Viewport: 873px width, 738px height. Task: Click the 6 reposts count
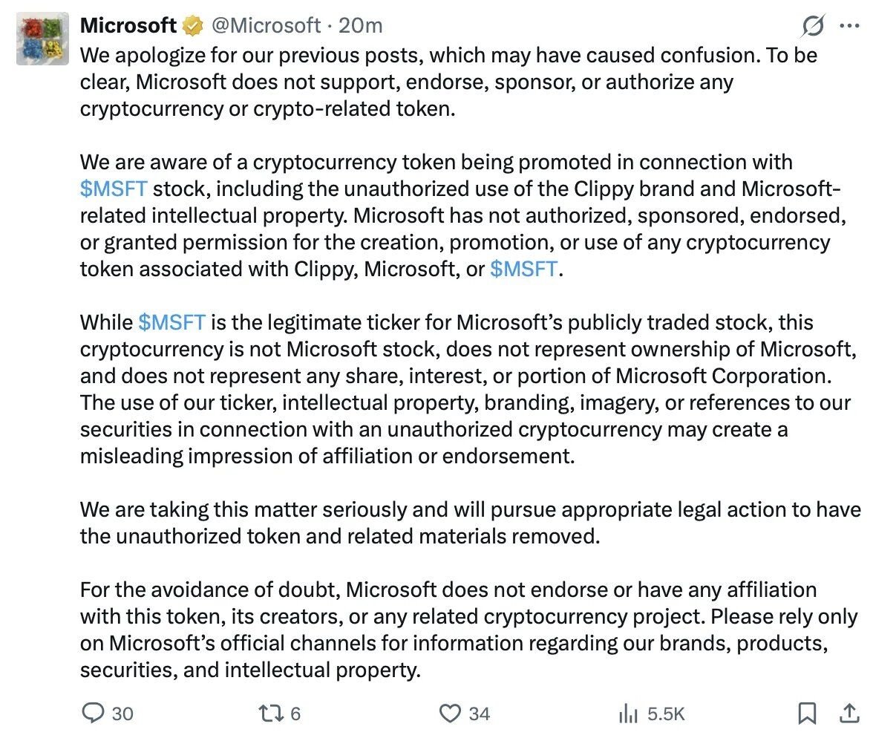click(295, 714)
